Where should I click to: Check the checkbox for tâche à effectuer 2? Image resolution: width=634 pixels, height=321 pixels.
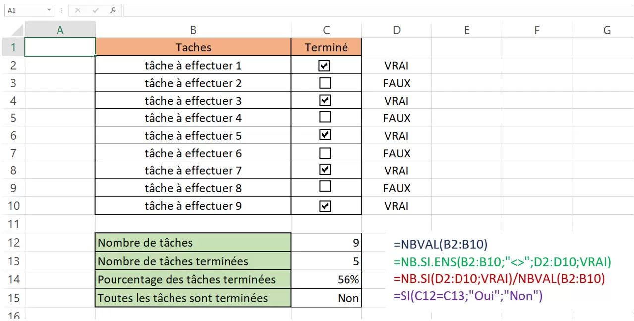[325, 83]
